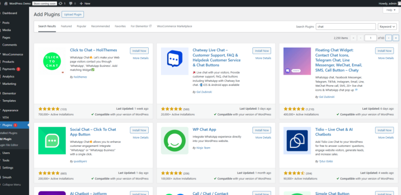Open Appearance in the sidebar
The width and height of the screenshot is (401, 195).
10,110
